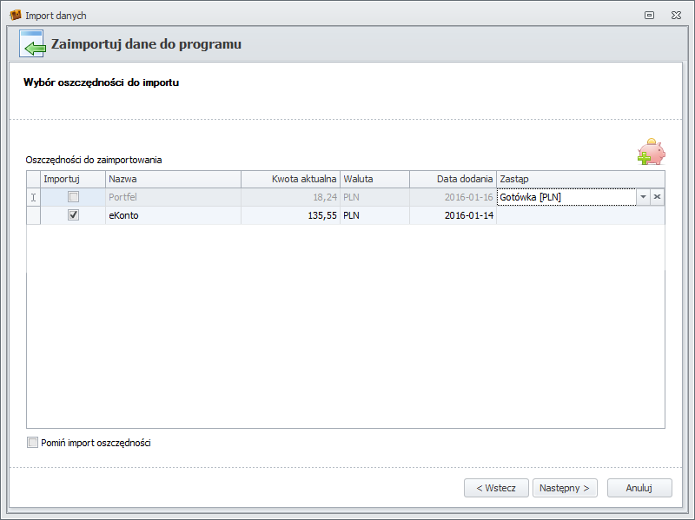
Task: Uncheck the Importuj checkbox for eKonto
Action: coord(74,215)
